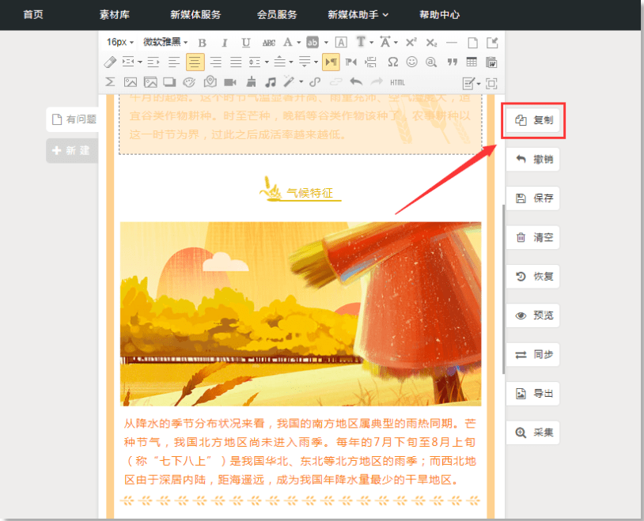The width and height of the screenshot is (644, 521).
Task: Undo with toolbar back arrow
Action: pyautogui.click(x=356, y=82)
